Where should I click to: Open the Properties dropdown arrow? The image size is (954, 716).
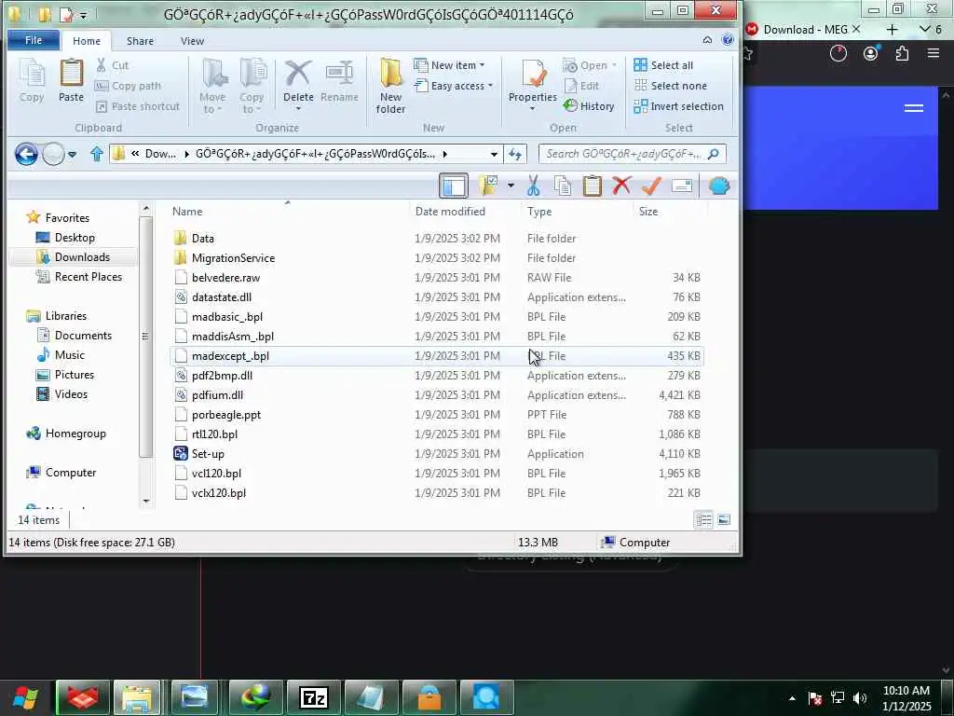tap(532, 110)
